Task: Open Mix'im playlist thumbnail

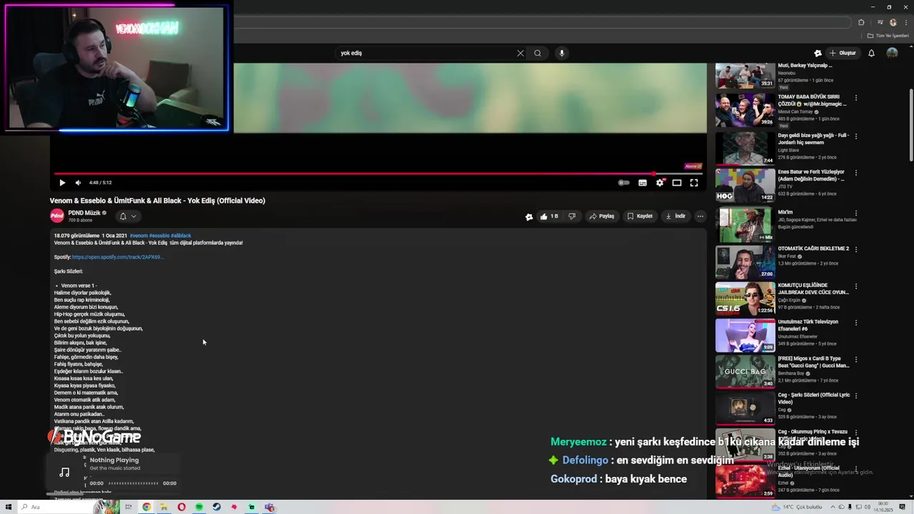Action: [x=745, y=226]
